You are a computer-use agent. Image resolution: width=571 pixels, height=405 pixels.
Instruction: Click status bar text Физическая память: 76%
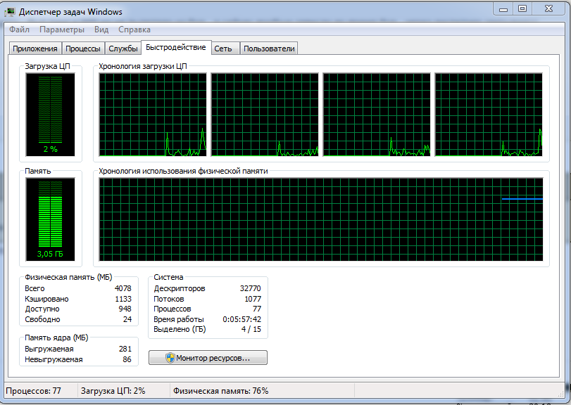(220, 391)
